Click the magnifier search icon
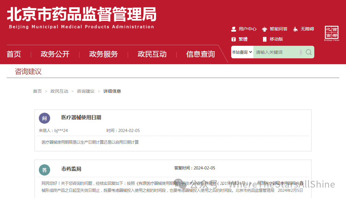 click(x=309, y=52)
